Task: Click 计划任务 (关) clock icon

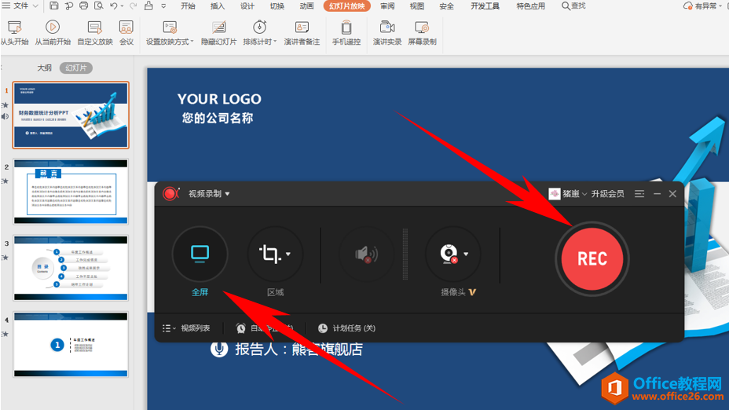Action: pos(323,328)
